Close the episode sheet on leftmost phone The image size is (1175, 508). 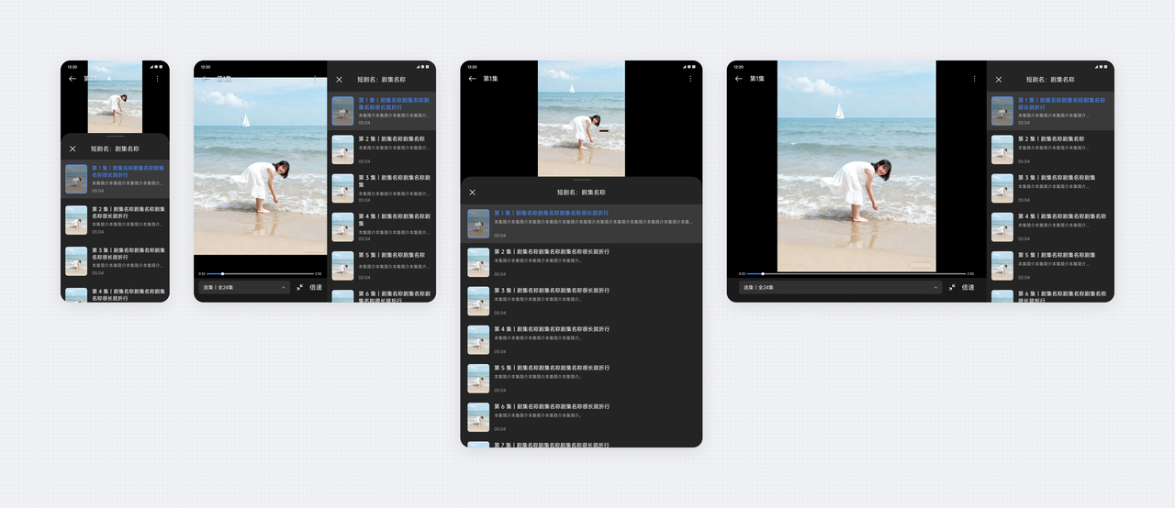tap(73, 149)
